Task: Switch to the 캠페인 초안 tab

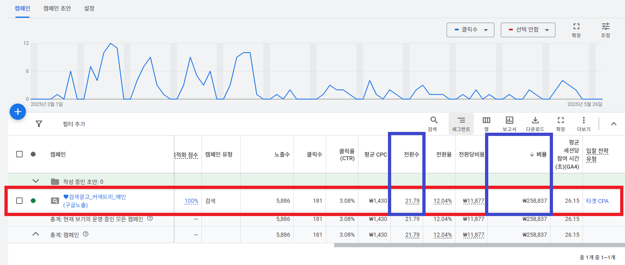Action: 57,8
